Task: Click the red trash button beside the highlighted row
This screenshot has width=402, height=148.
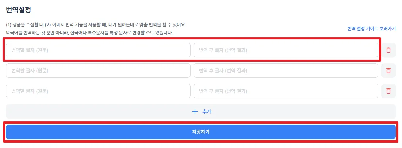Action: pos(388,50)
